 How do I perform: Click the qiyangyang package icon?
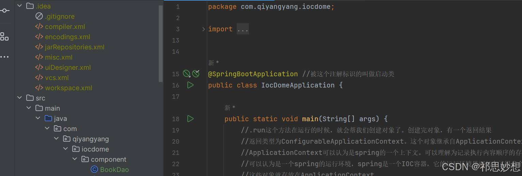pos(67,139)
